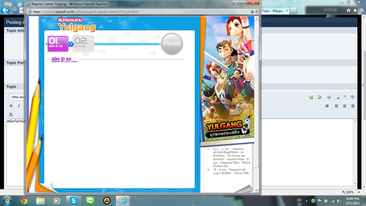Apply Italic formatting in the post editor
The image size is (366, 206).
pyautogui.click(x=19, y=106)
